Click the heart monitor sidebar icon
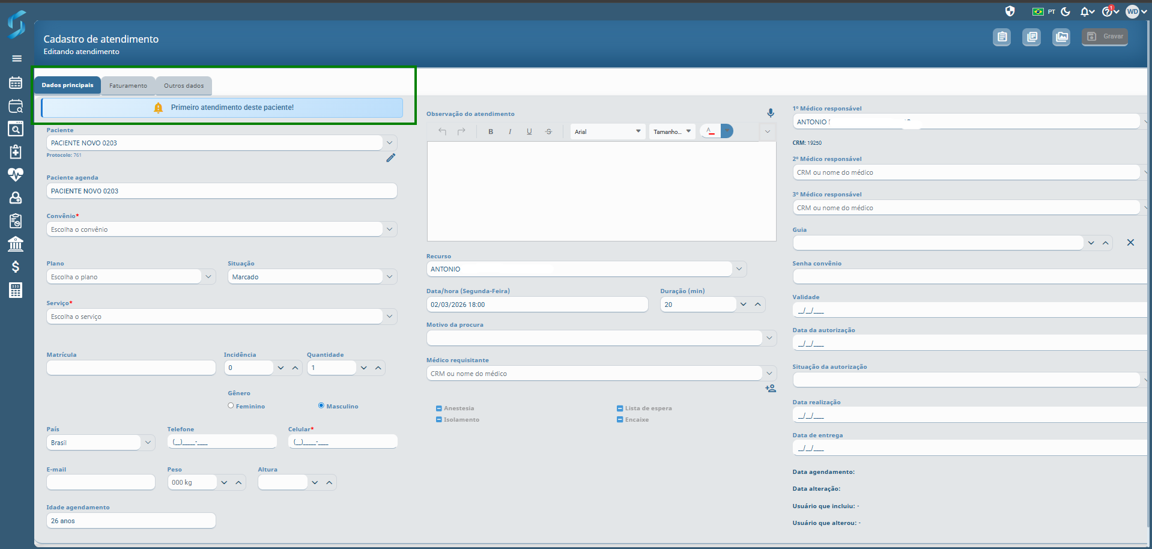Image resolution: width=1152 pixels, height=549 pixels. click(16, 174)
